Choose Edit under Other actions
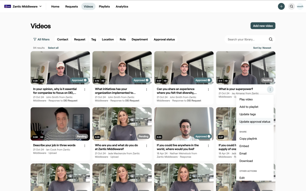Viewport: 306px width, 191px height. point(255,178)
